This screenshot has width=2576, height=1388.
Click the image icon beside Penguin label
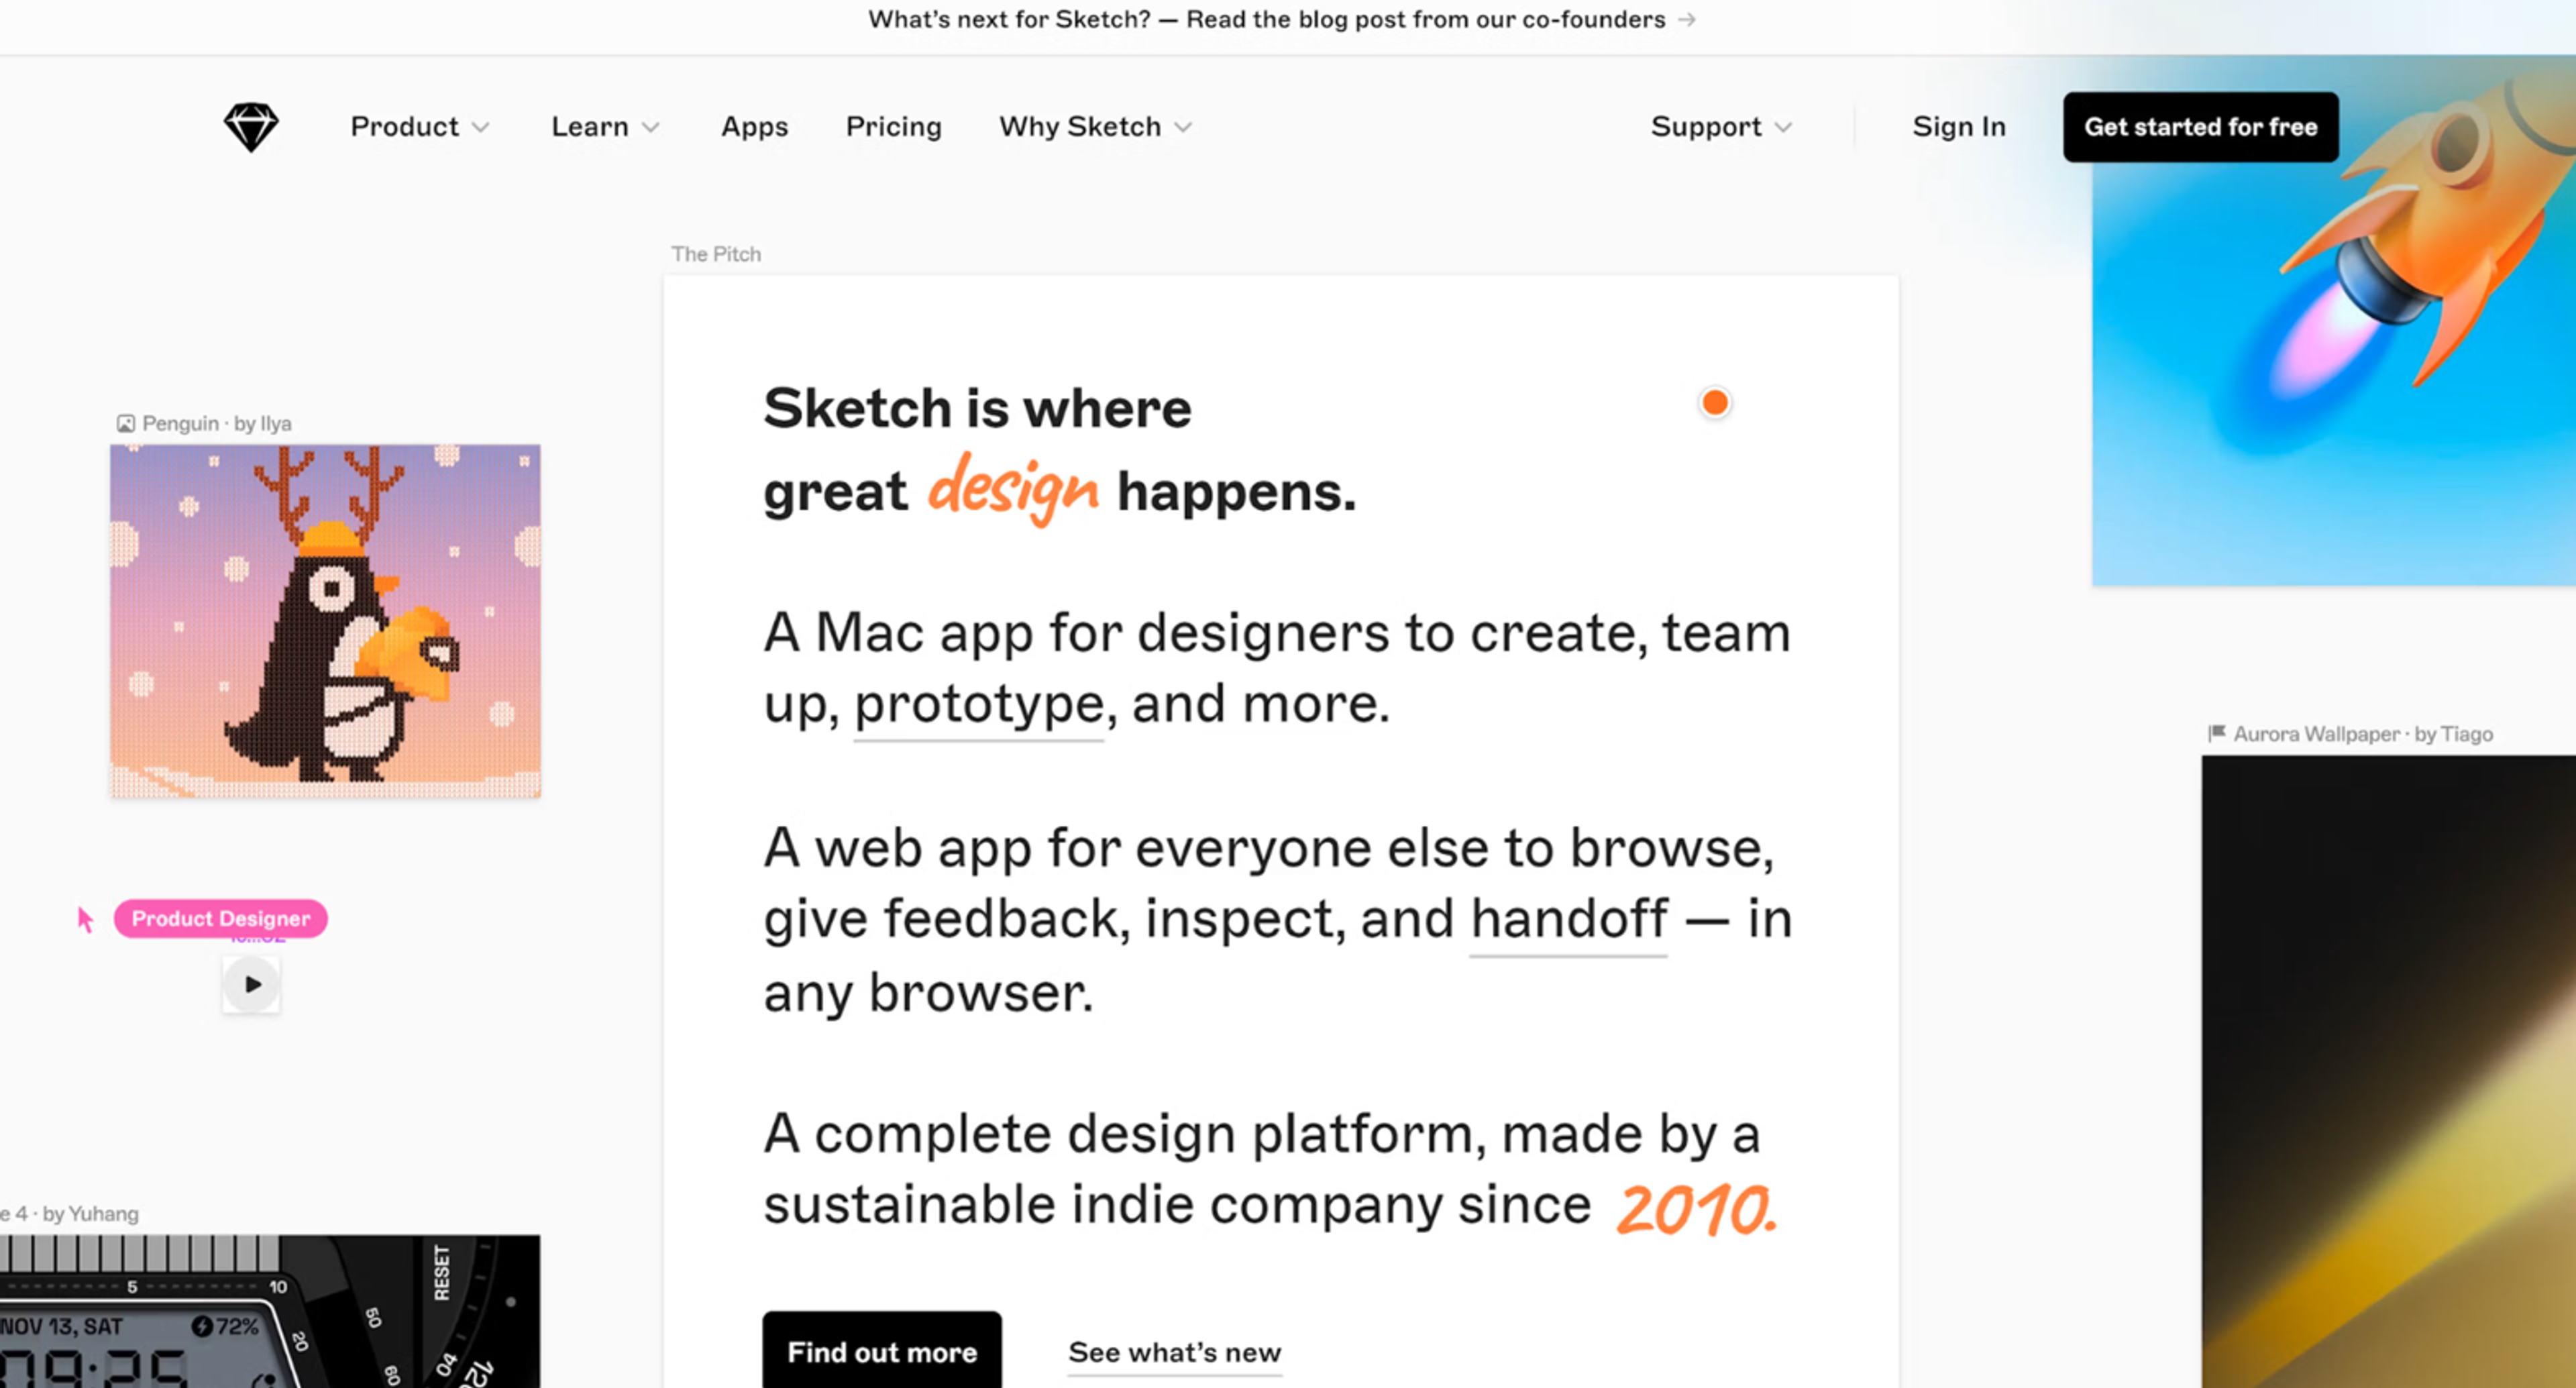click(125, 424)
